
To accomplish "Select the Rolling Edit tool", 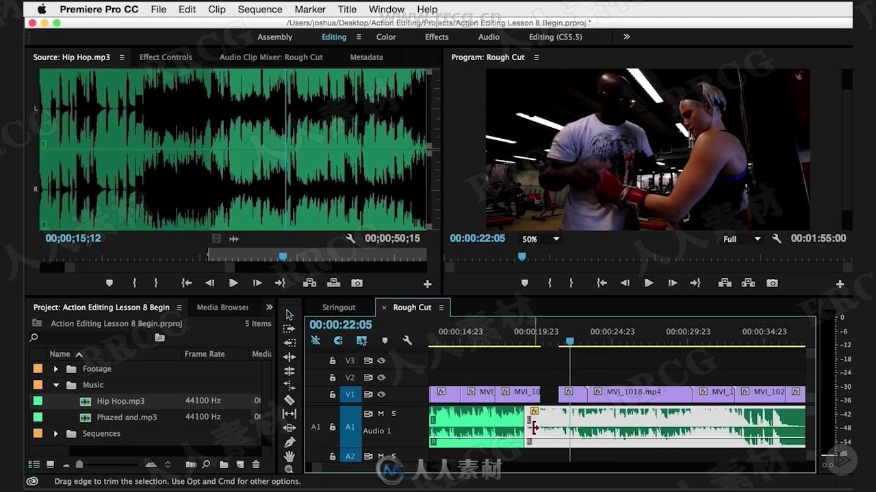I will click(289, 371).
